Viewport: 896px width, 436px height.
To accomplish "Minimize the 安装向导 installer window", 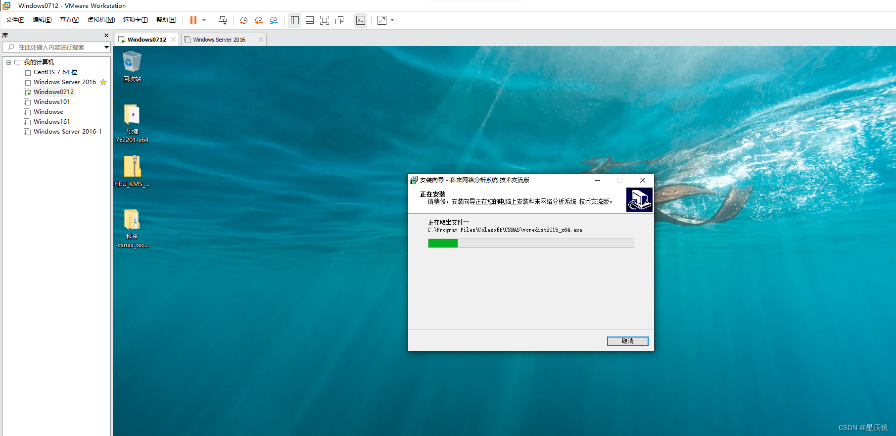I will pos(598,180).
